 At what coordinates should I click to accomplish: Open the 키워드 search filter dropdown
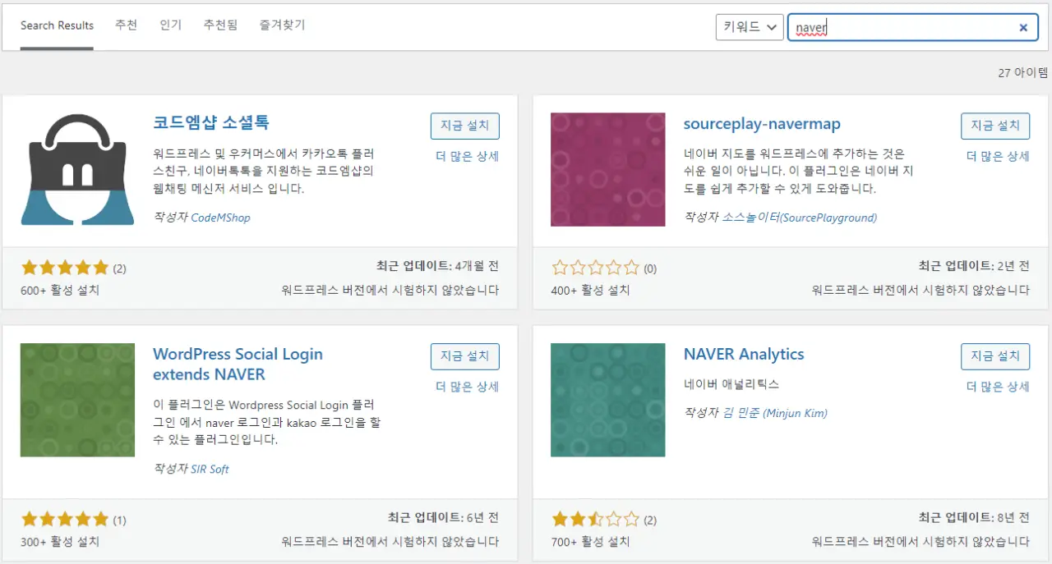pos(749,27)
